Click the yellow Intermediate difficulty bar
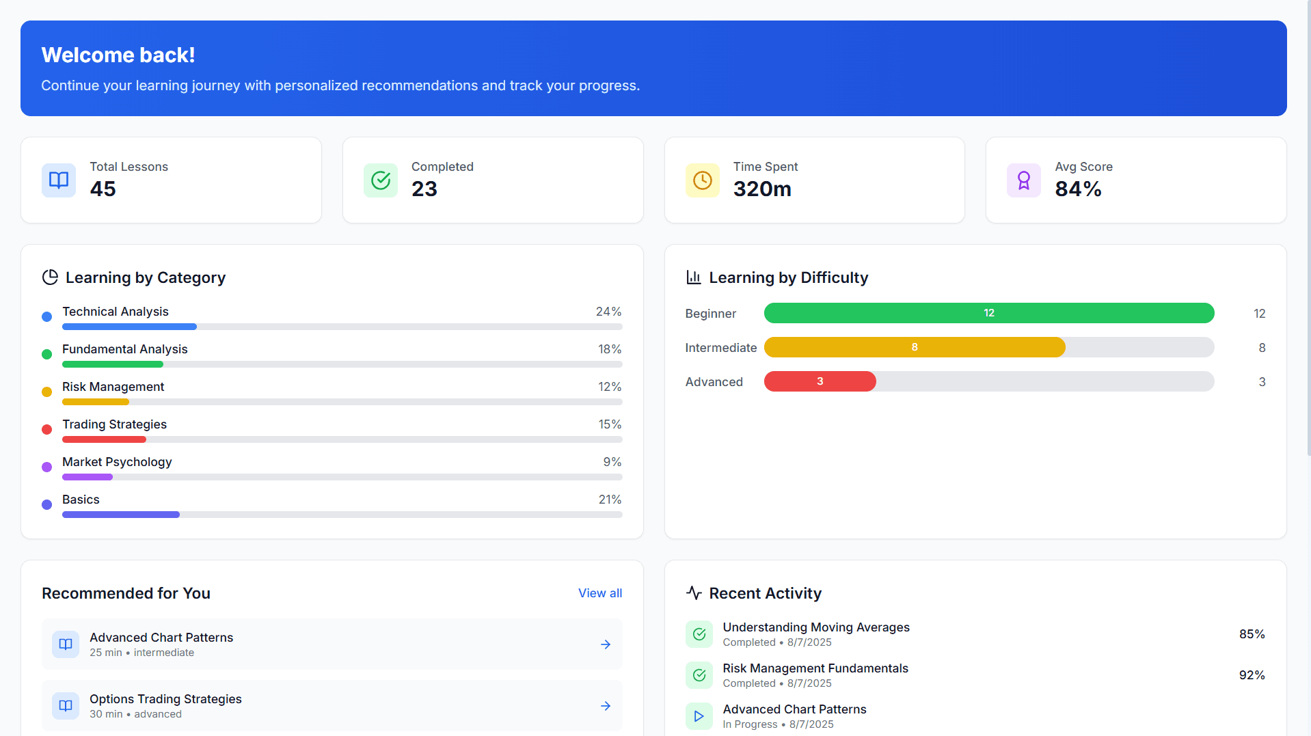Image resolution: width=1311 pixels, height=736 pixels. point(914,347)
